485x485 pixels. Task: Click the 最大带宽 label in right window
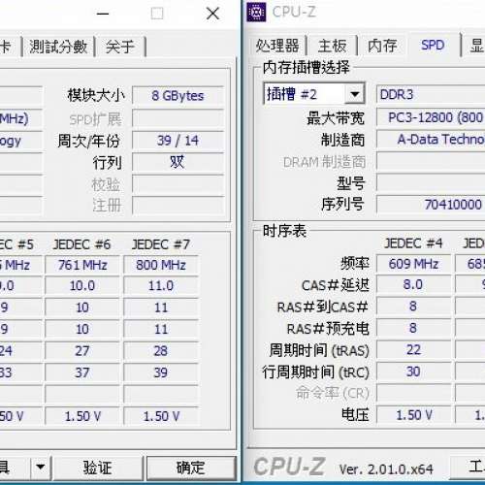click(336, 118)
